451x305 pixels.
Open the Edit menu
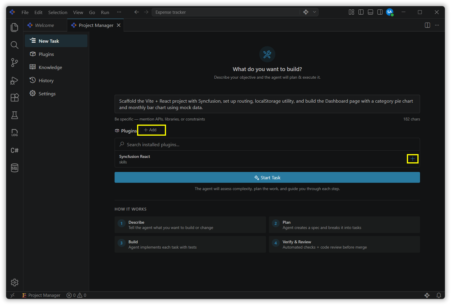click(38, 12)
